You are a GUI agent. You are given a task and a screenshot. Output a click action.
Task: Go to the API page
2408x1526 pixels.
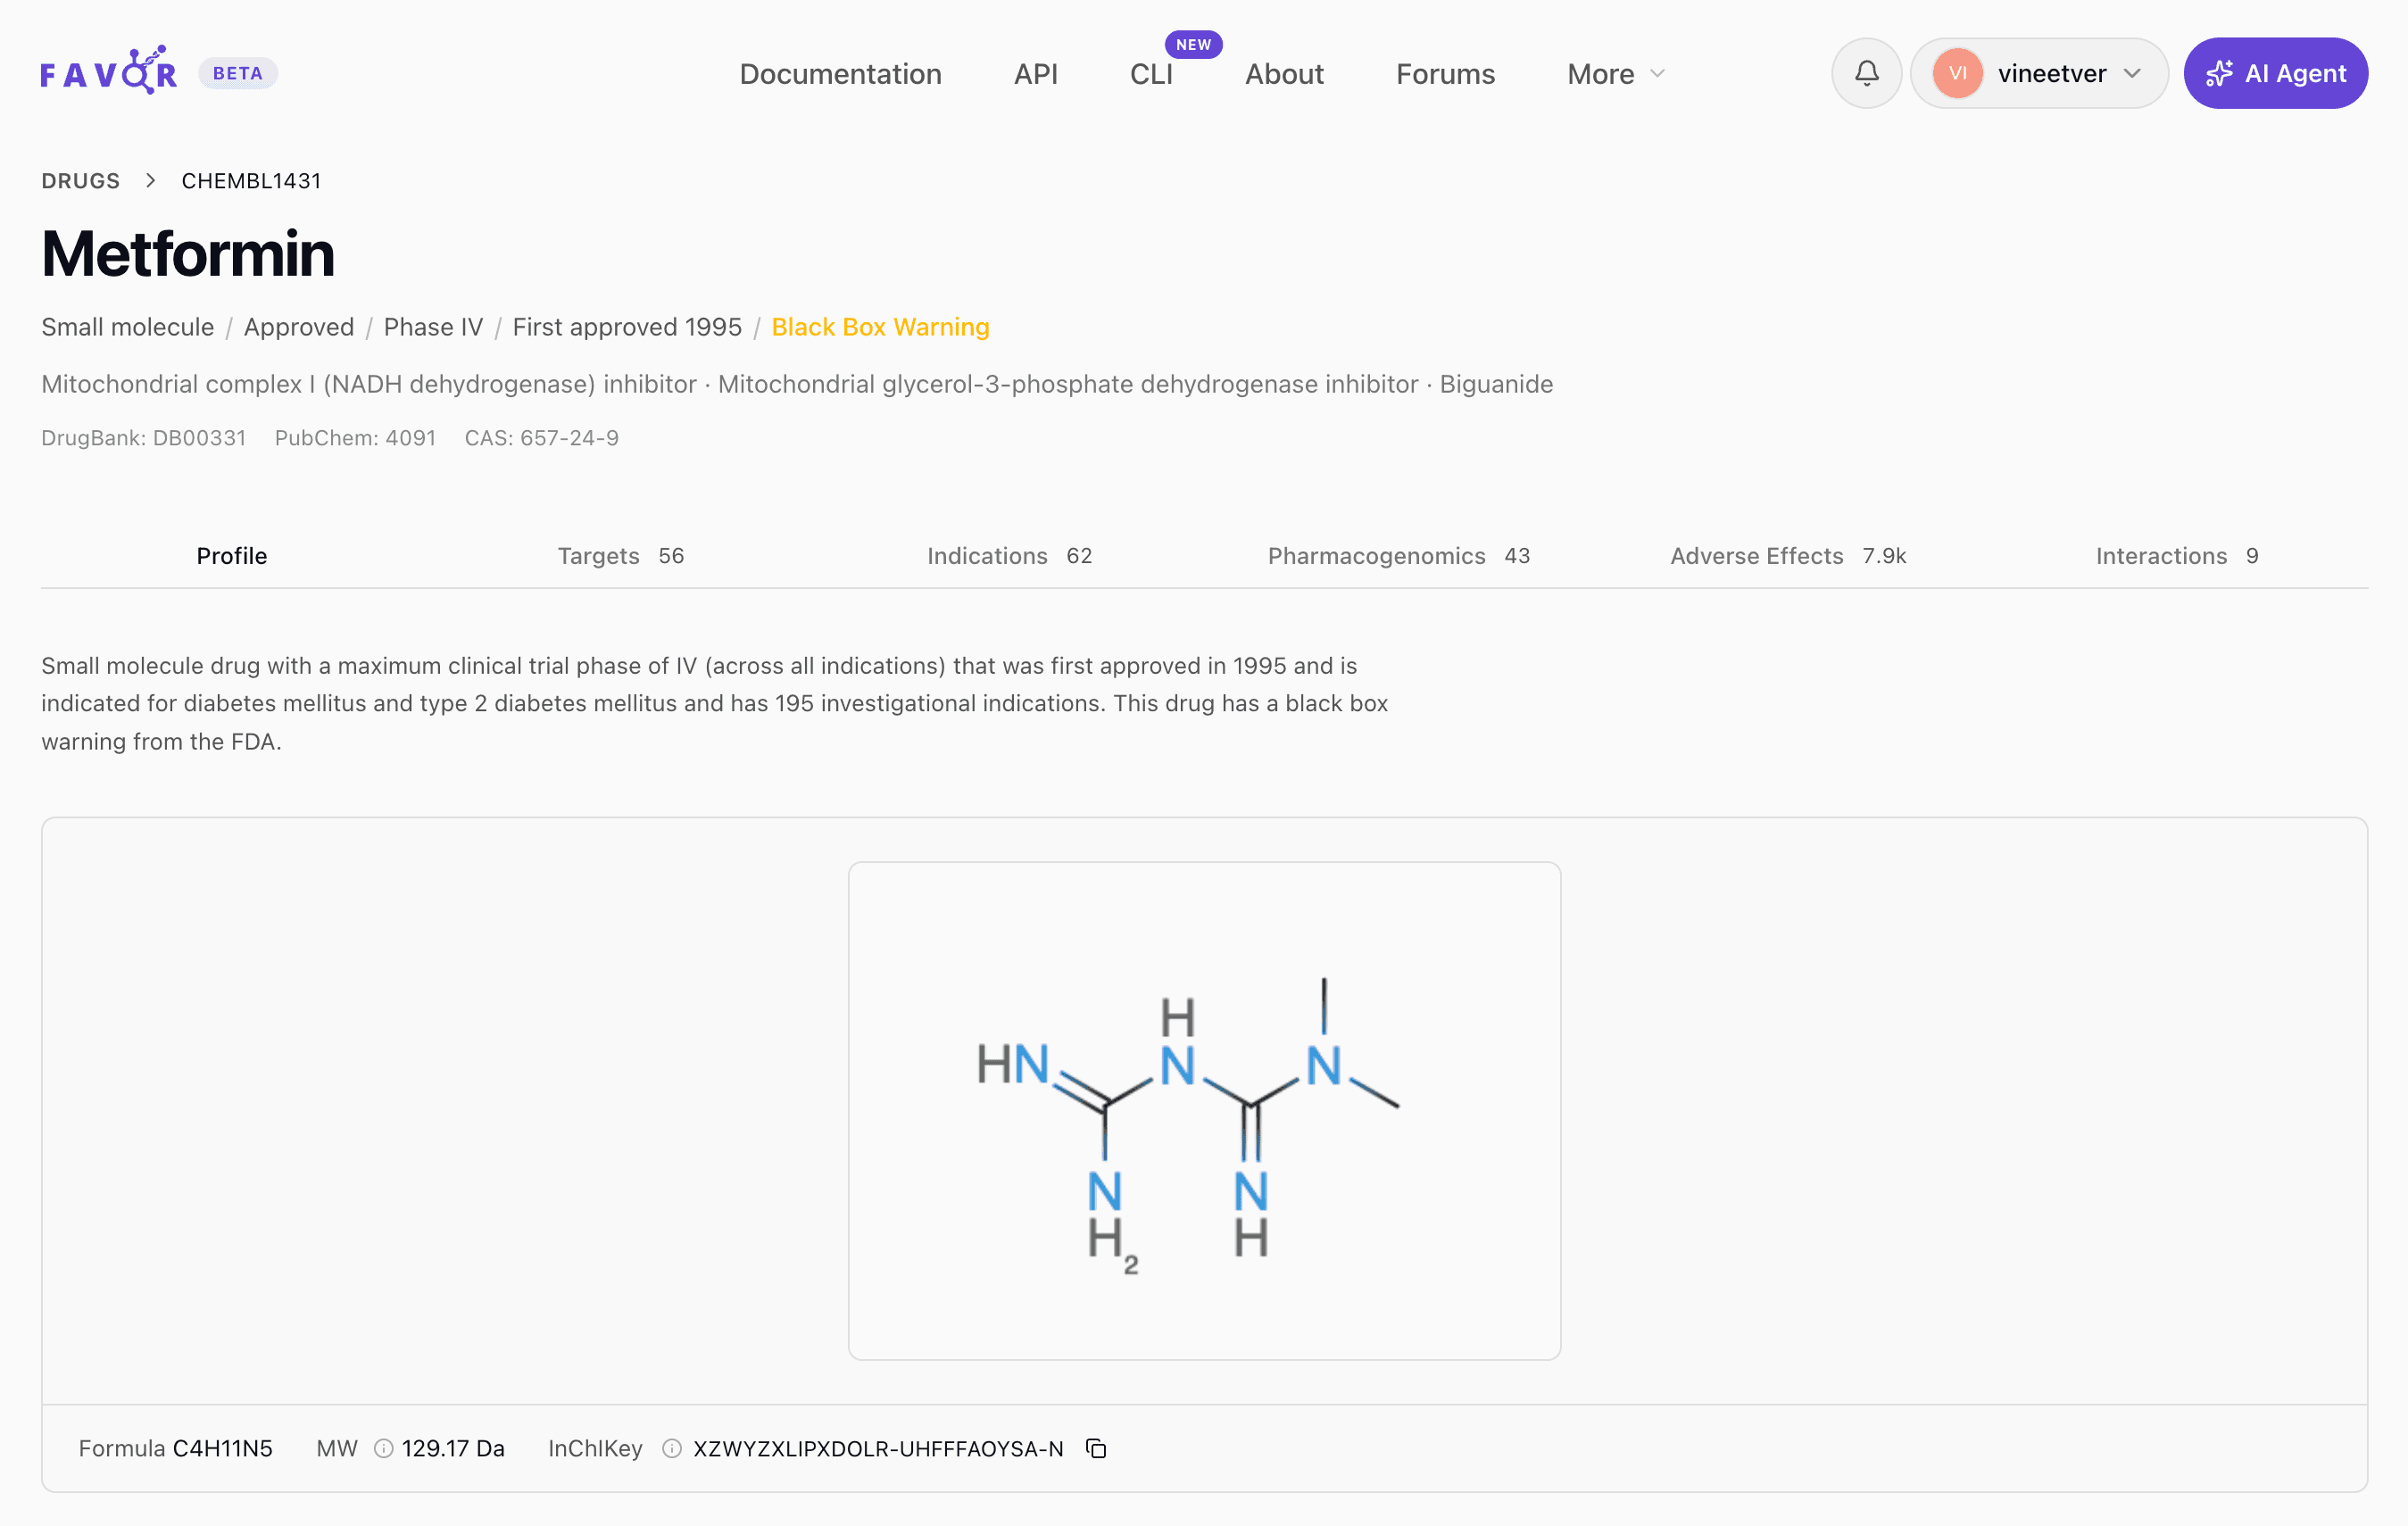(1035, 74)
